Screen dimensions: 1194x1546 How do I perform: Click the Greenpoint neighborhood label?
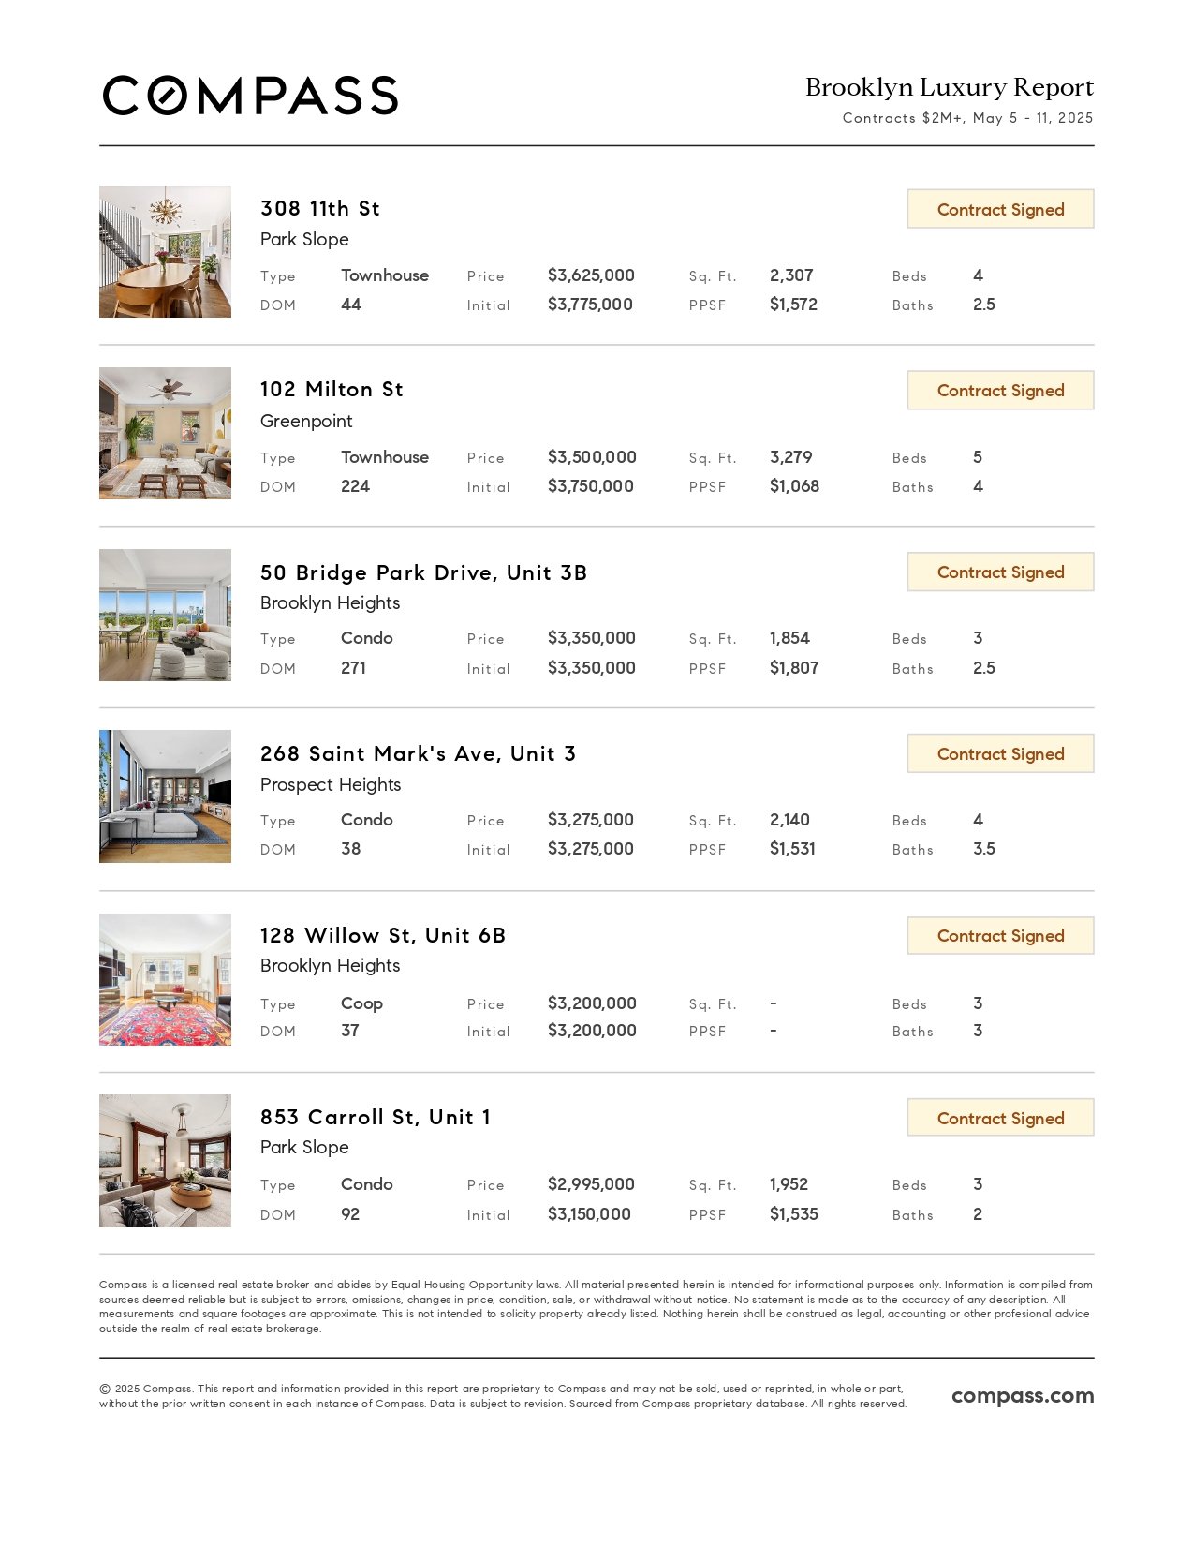click(x=306, y=421)
